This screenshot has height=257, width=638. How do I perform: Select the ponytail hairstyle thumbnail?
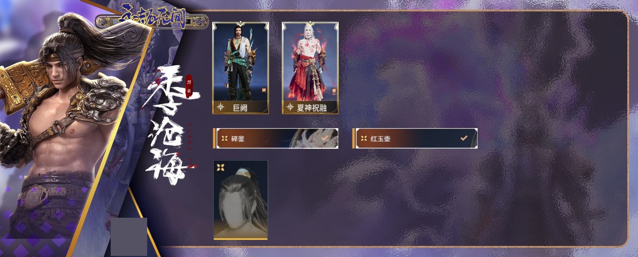240,200
